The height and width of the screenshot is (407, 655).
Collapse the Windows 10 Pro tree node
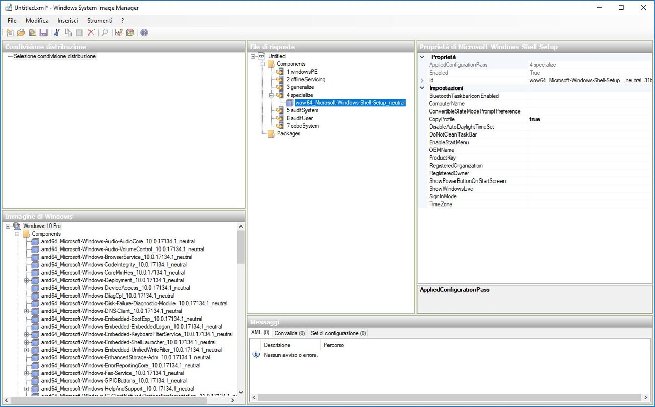pos(8,226)
